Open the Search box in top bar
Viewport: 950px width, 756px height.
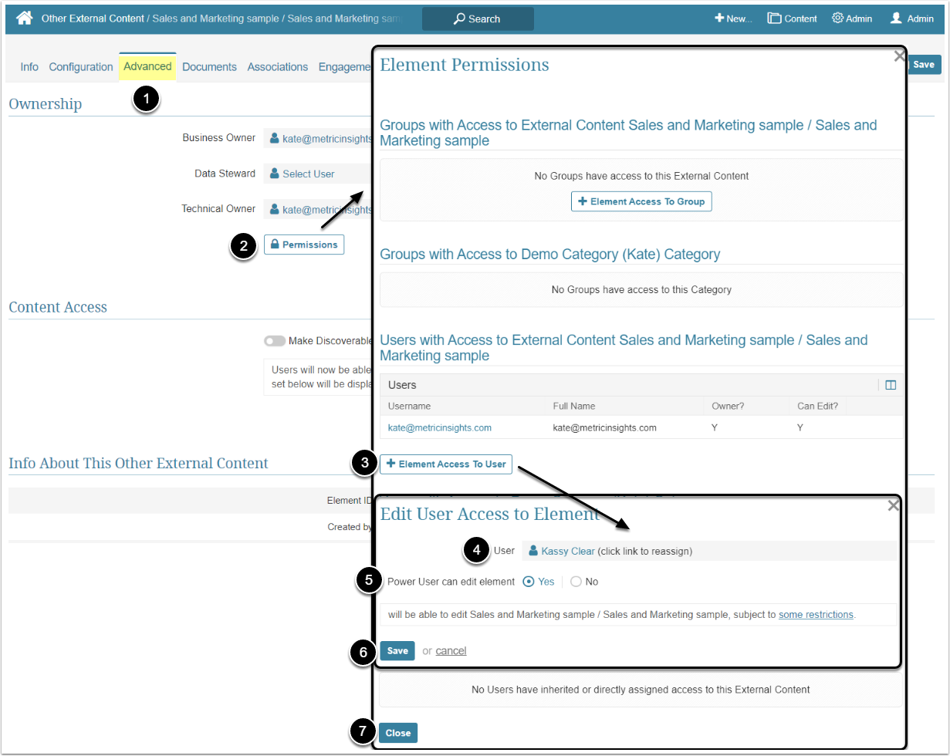coord(478,19)
